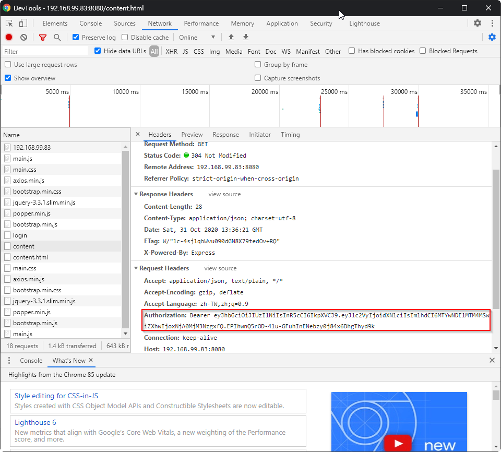
Task: Enable Capture screenshots
Action: tap(258, 78)
